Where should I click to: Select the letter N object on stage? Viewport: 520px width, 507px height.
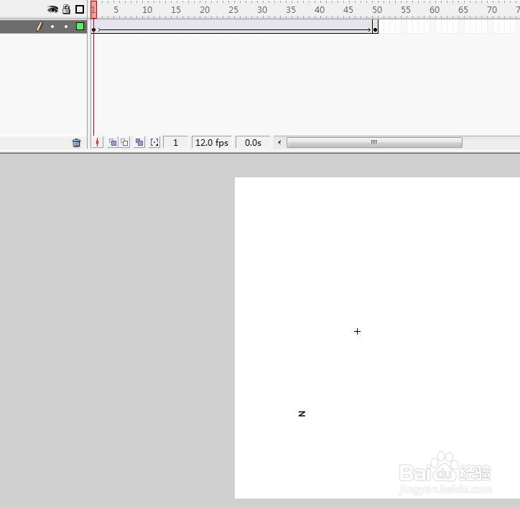tap(302, 414)
